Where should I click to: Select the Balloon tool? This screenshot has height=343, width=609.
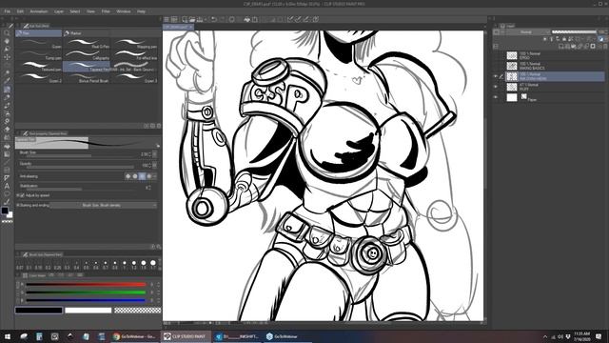tap(7, 194)
